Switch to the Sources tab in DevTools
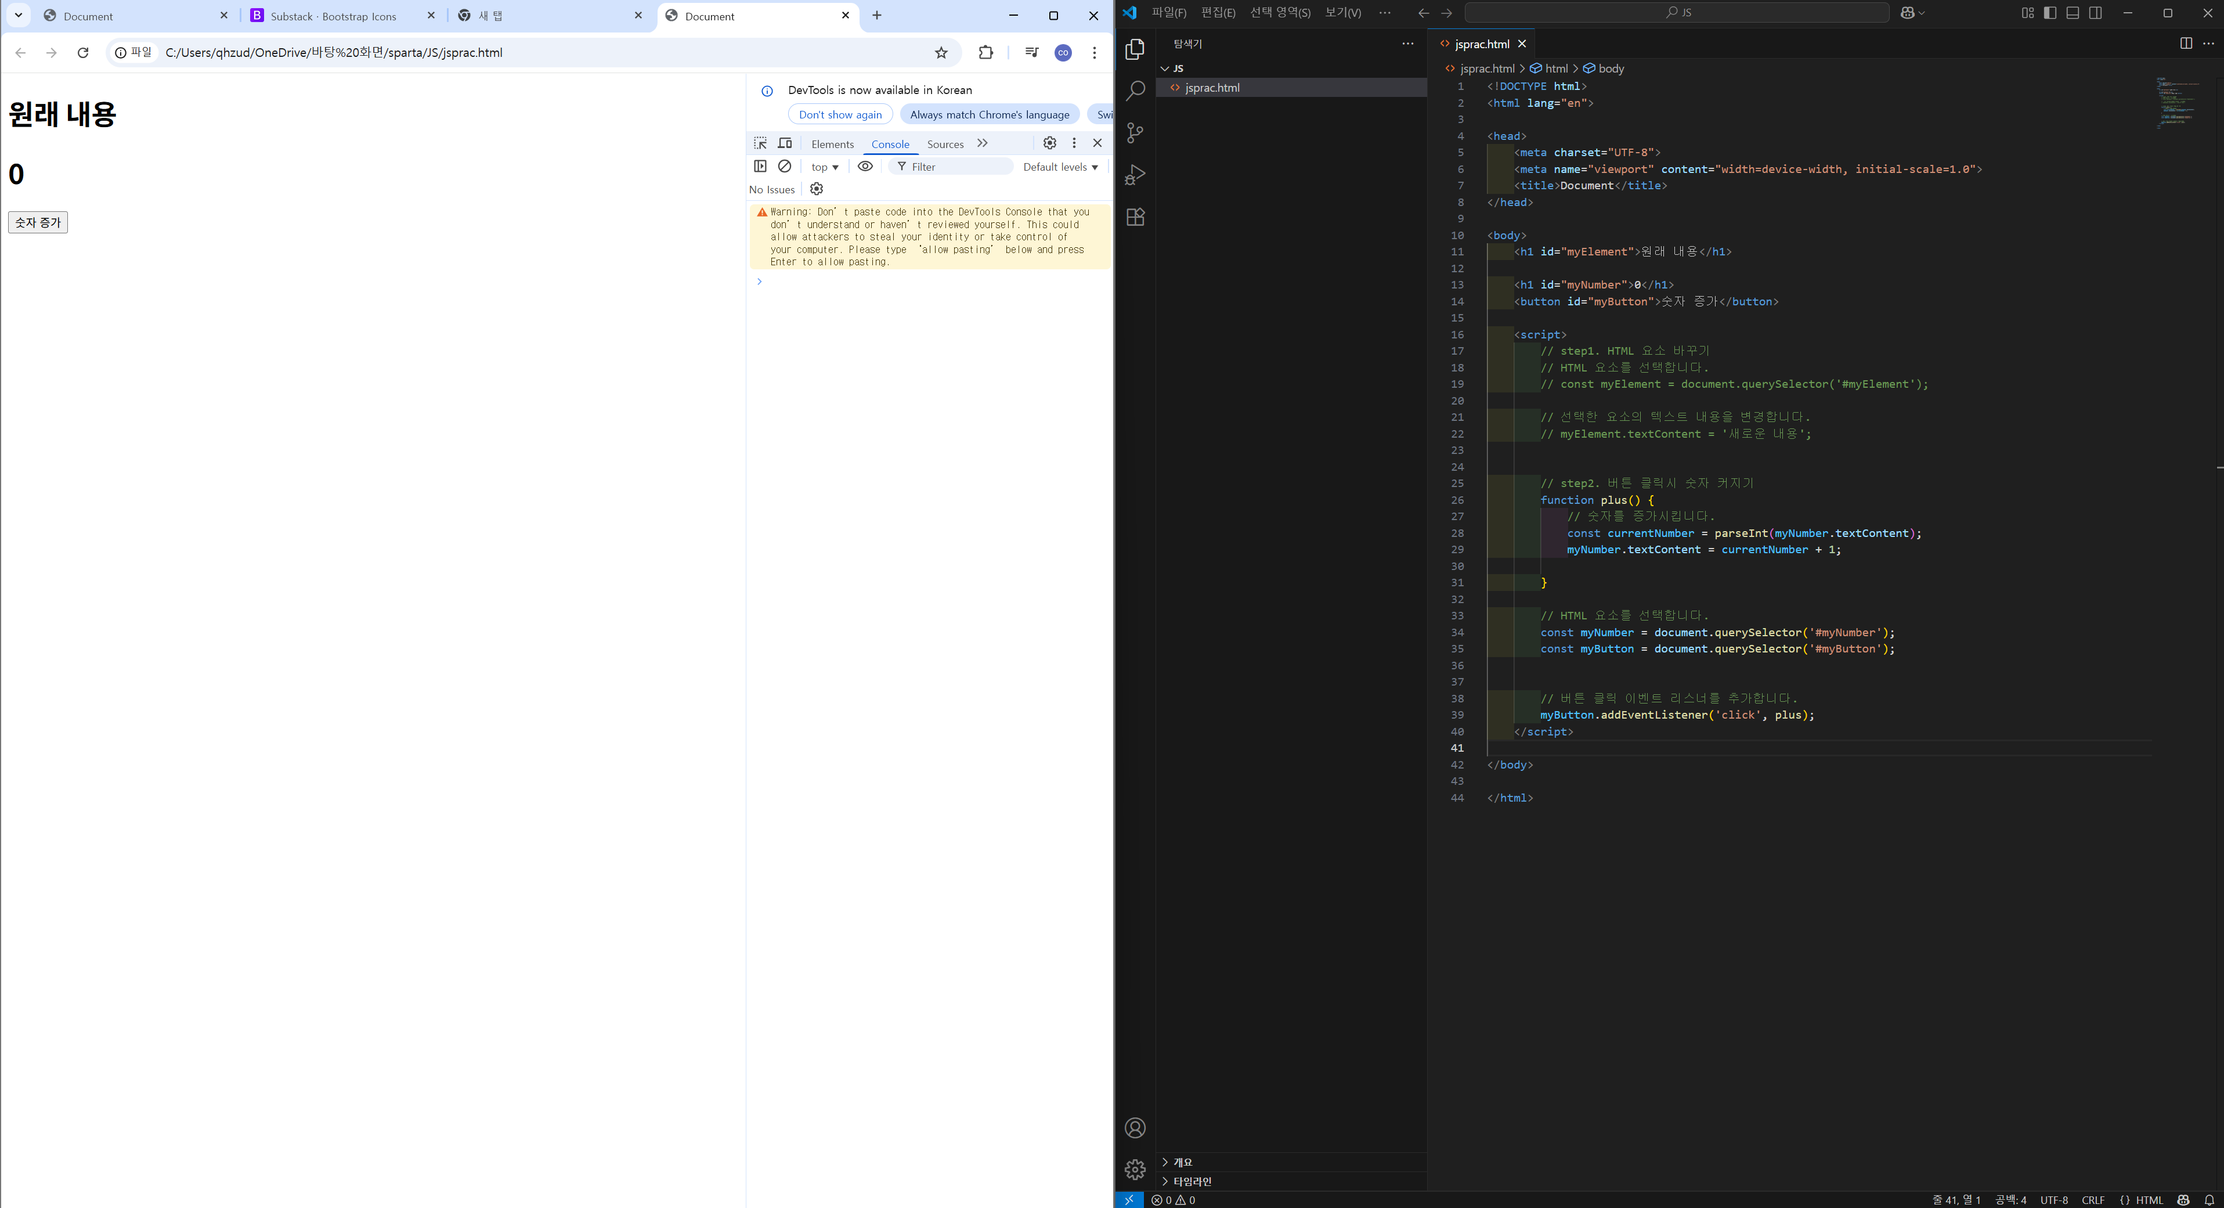The height and width of the screenshot is (1208, 2224). (944, 144)
